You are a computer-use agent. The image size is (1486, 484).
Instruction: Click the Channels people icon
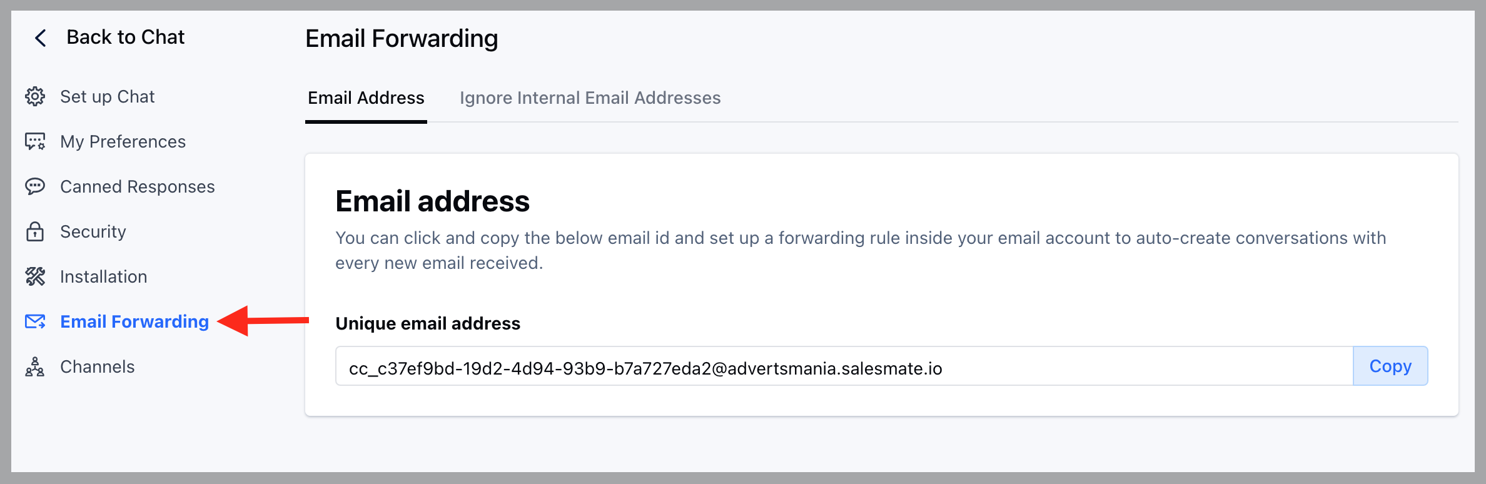point(35,366)
